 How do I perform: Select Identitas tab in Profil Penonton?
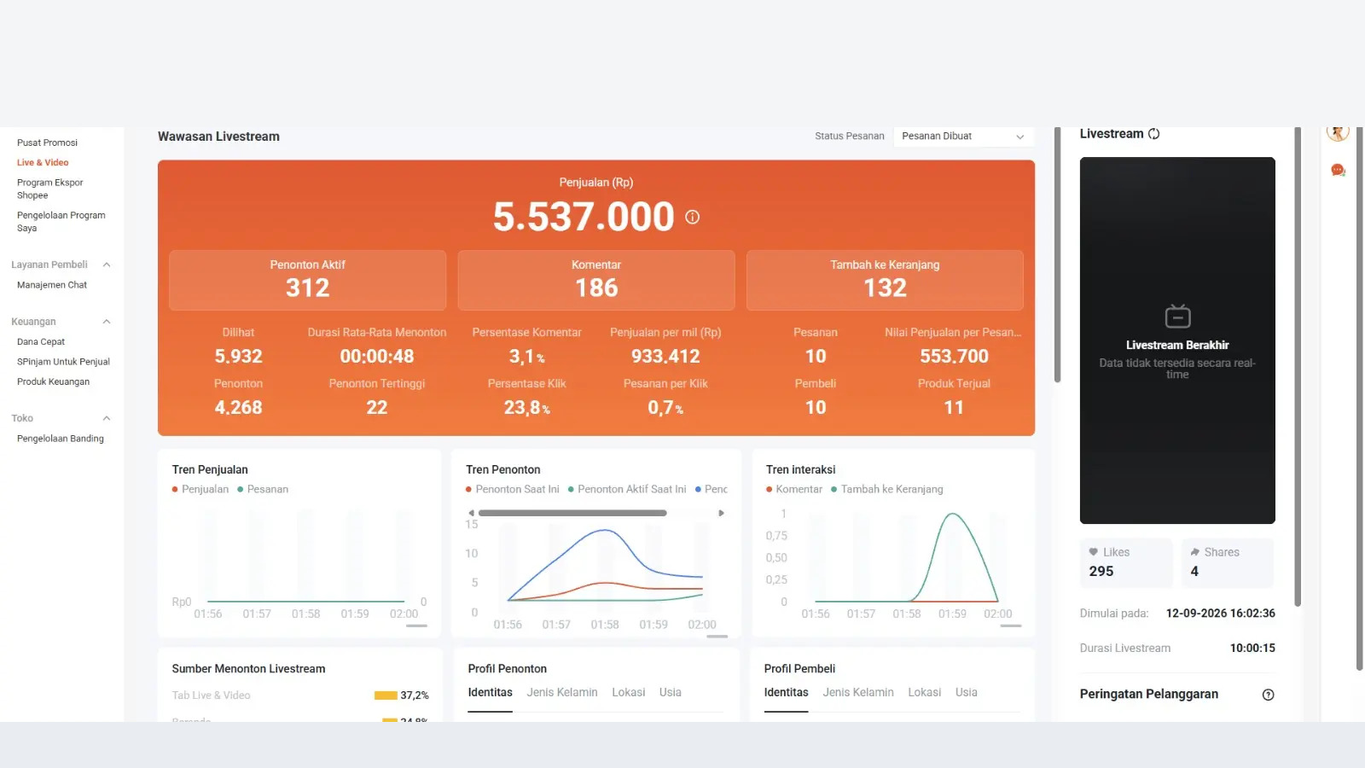click(490, 693)
